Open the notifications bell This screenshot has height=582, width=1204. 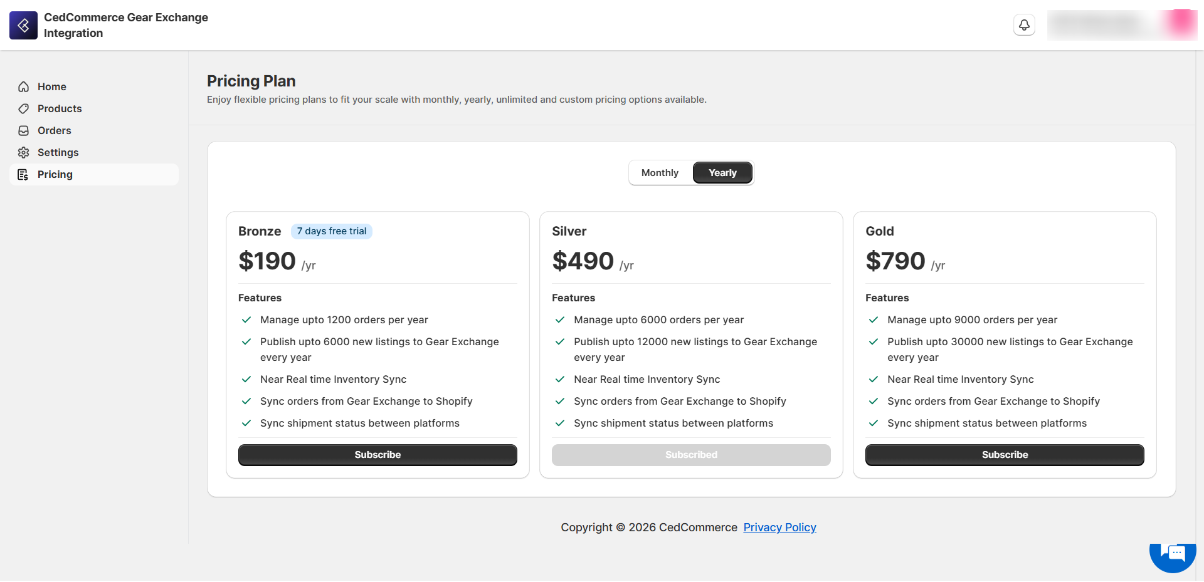click(x=1024, y=25)
